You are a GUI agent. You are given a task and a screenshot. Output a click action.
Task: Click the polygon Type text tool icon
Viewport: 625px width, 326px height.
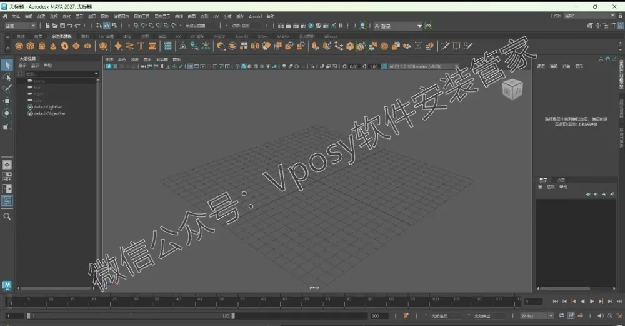(x=141, y=46)
